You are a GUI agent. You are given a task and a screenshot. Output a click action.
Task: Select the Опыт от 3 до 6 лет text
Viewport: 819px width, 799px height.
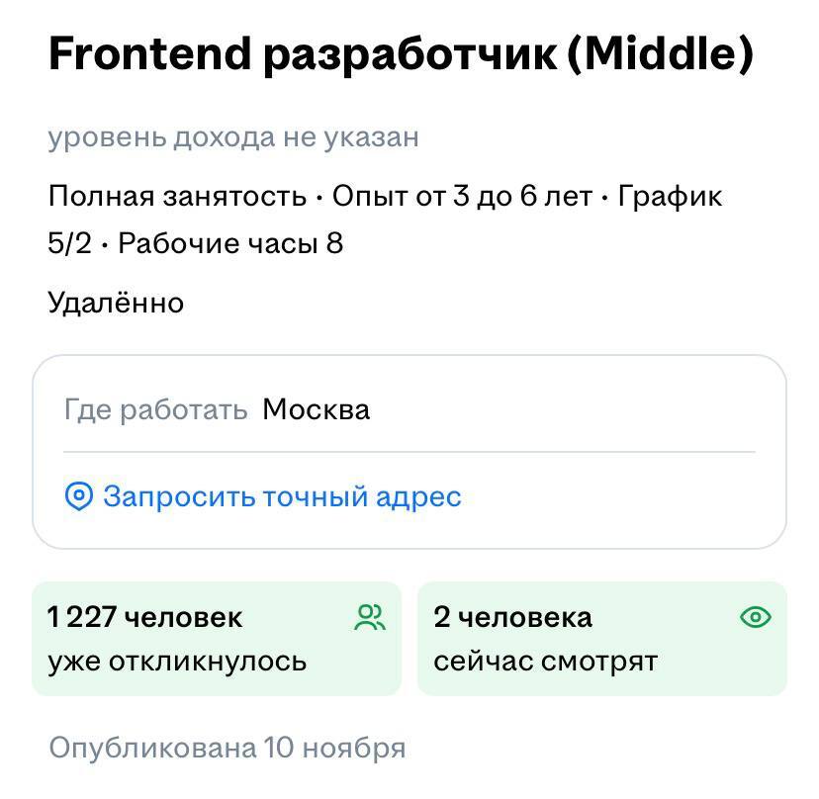click(x=462, y=197)
